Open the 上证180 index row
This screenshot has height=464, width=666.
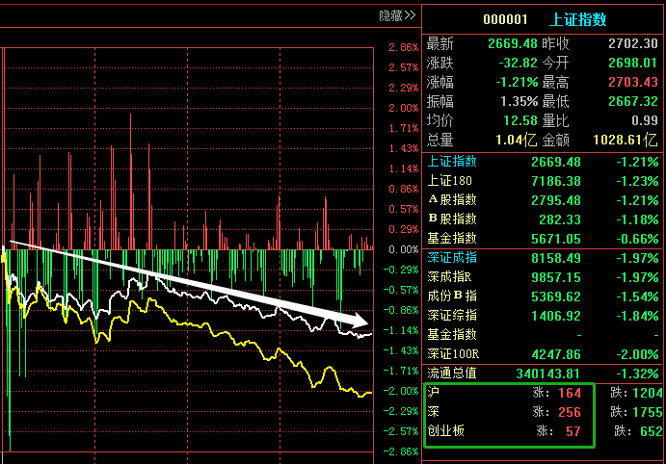(543, 181)
